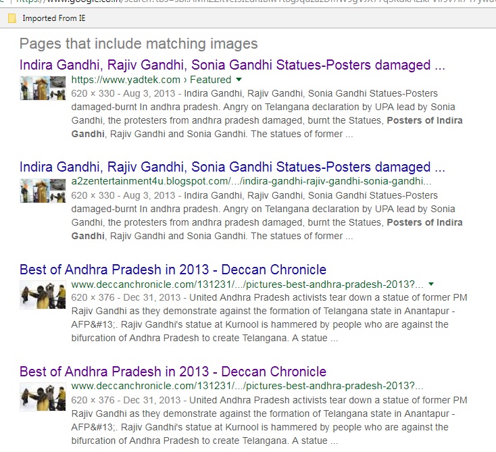Open the first Indira Gandhi Statues-Posters damaged result (yadtek)
Screen dimensions: 496x452
[x=232, y=65]
